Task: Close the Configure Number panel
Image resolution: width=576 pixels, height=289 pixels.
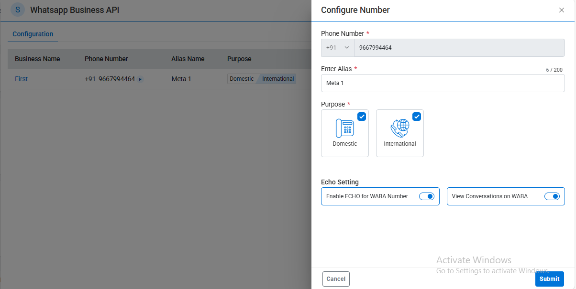Action: coord(561,10)
